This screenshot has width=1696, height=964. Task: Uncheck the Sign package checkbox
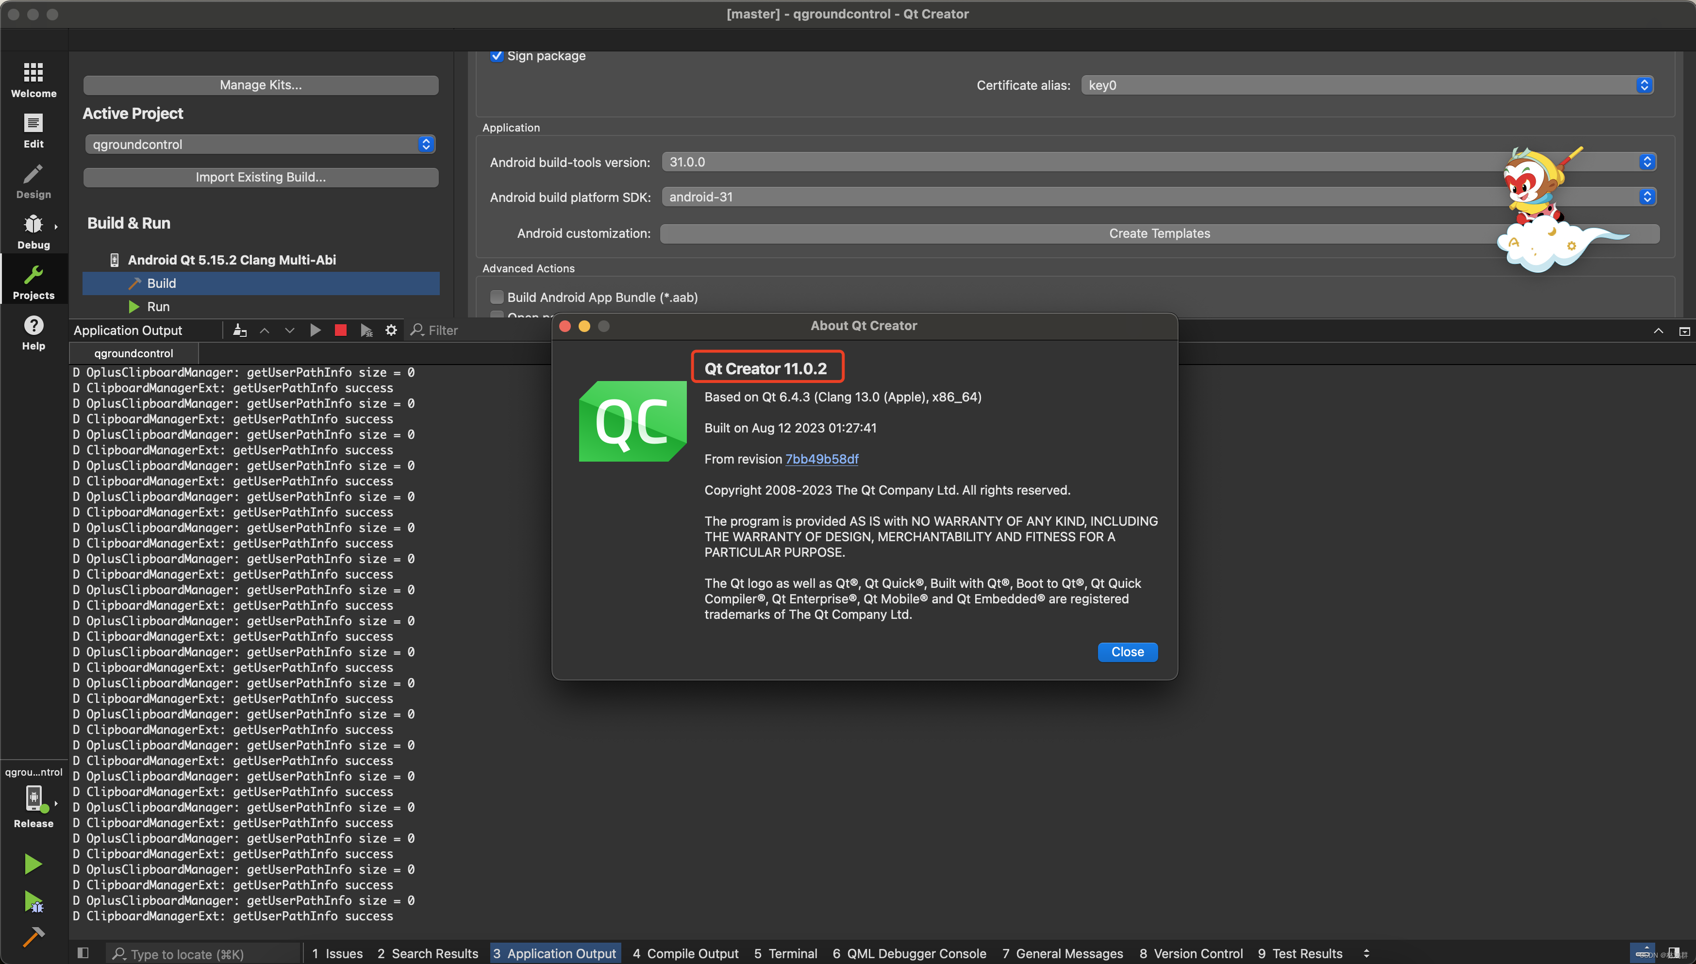coord(497,56)
